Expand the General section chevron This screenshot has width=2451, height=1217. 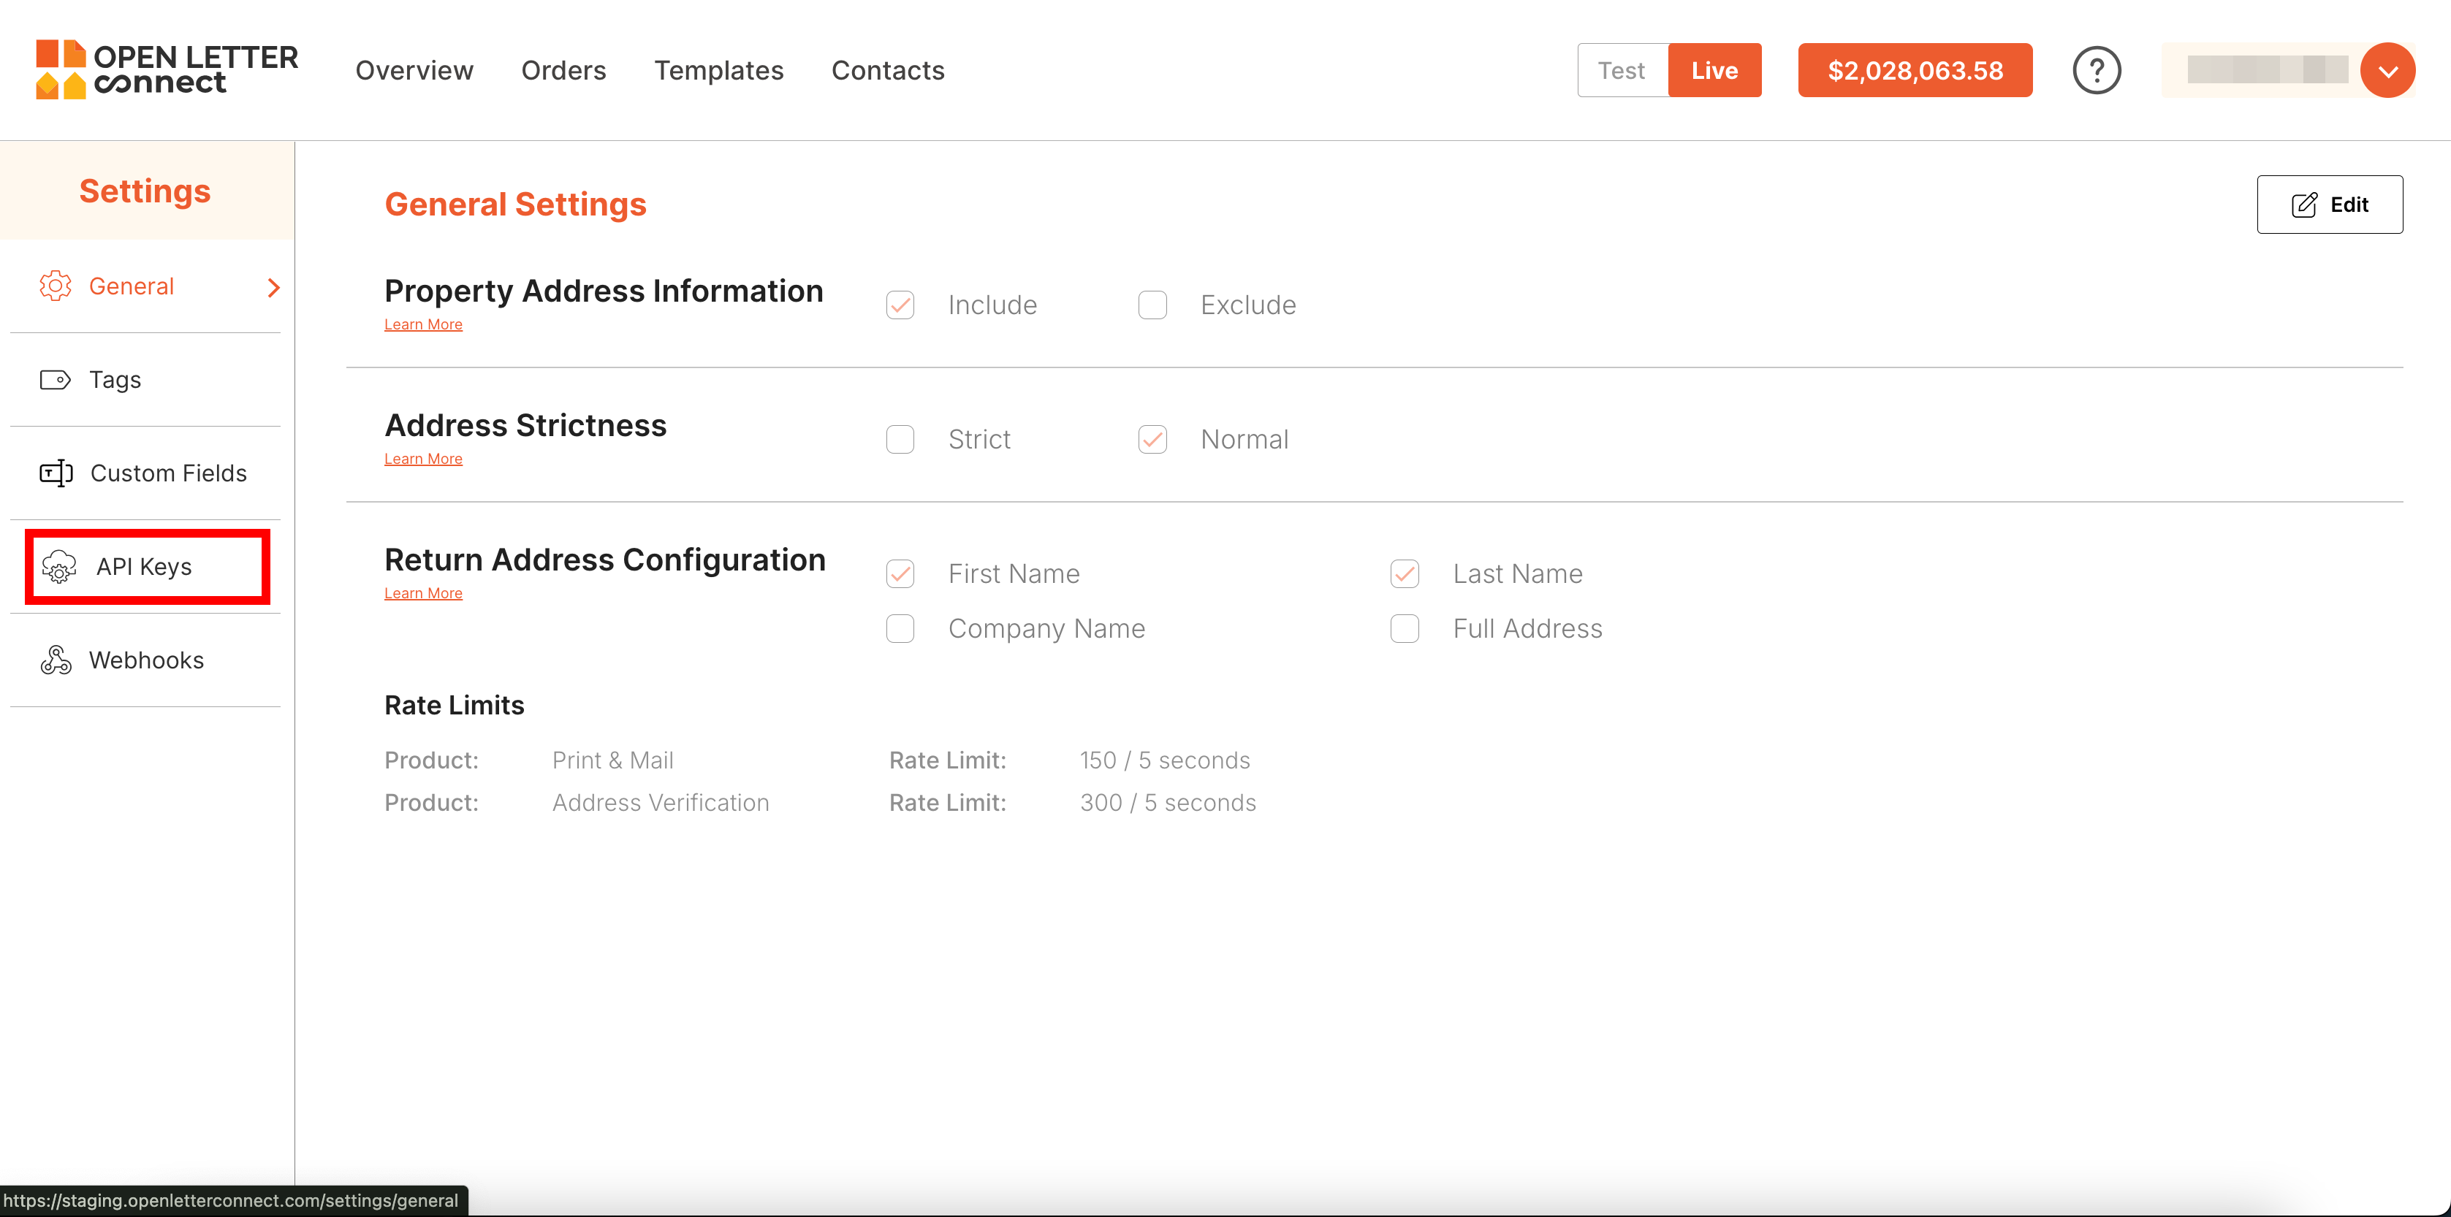[274, 287]
